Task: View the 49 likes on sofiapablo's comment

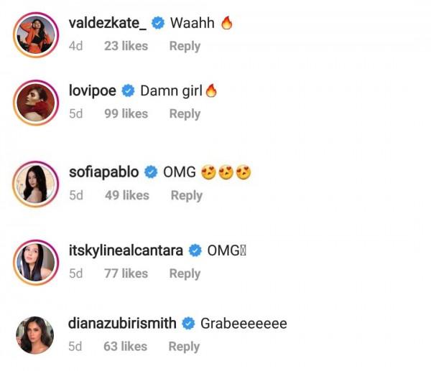Action: point(126,195)
